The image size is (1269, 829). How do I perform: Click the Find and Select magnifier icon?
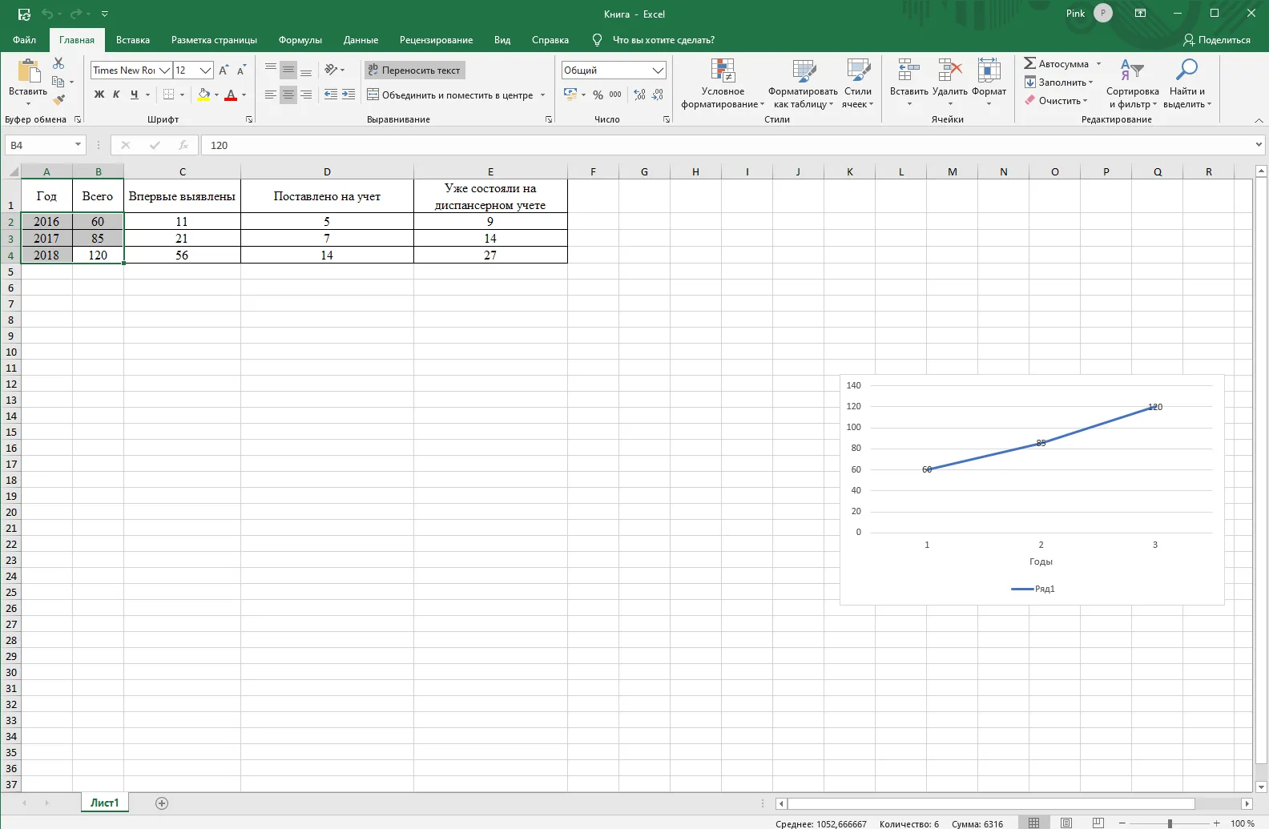1186,70
